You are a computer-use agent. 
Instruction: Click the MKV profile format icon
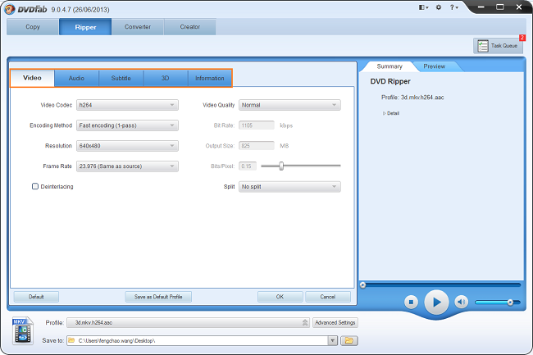coord(22,330)
